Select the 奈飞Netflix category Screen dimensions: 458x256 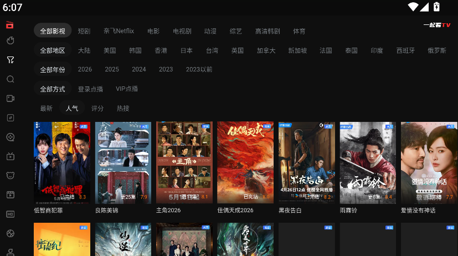tap(119, 31)
